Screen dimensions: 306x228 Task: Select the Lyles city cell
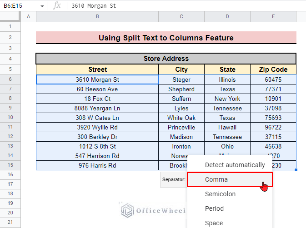pos(181,108)
